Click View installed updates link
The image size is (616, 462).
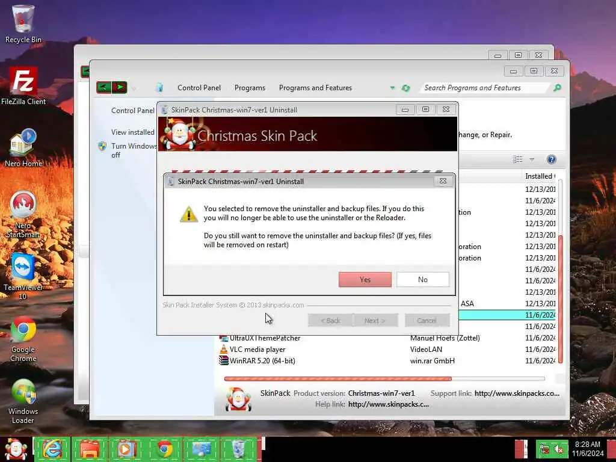coord(133,132)
